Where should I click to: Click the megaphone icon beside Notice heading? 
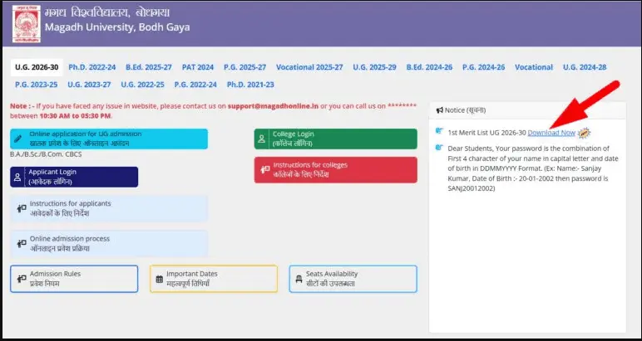[439, 110]
